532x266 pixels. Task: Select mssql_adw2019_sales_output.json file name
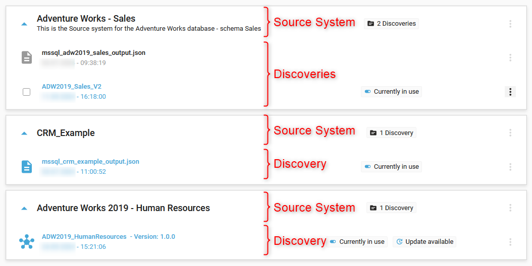point(94,53)
